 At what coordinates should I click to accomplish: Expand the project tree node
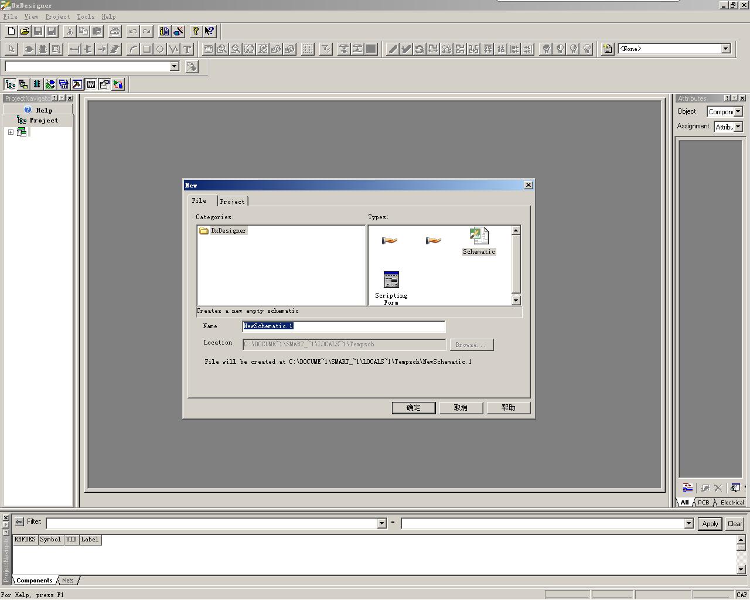(x=11, y=132)
